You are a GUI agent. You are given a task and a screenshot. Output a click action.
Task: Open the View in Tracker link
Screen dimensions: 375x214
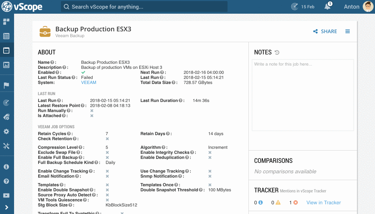click(323, 202)
